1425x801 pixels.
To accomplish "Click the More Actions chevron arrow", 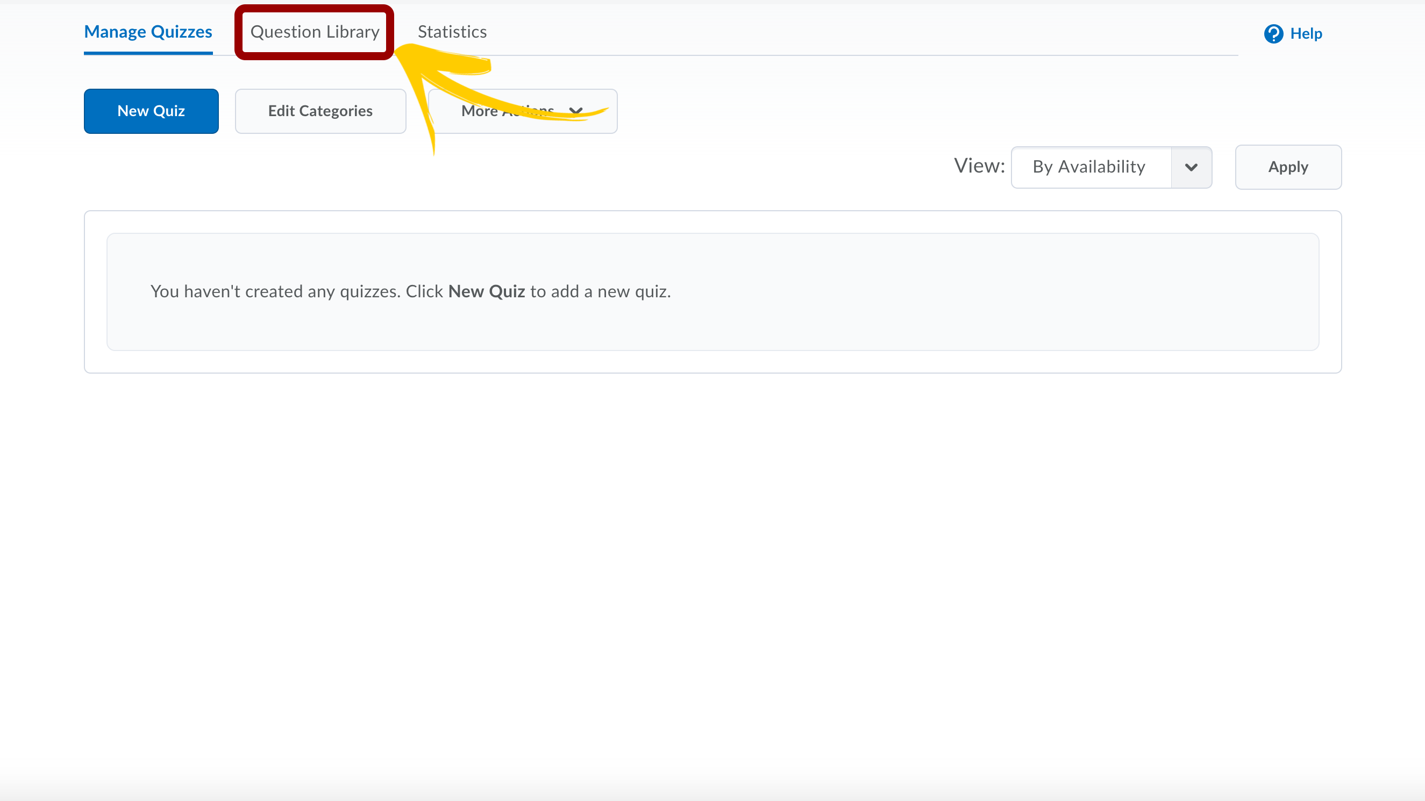I will 576,111.
